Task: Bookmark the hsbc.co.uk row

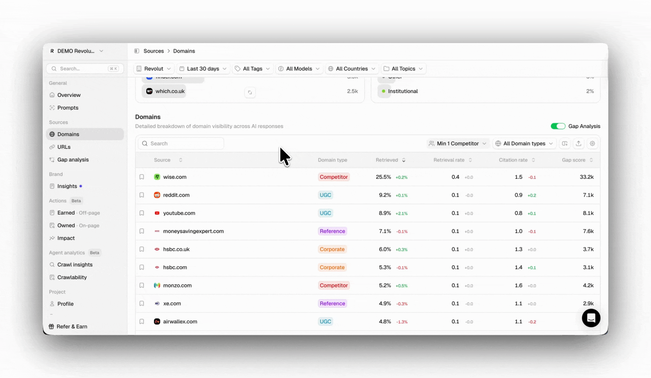Action: click(x=142, y=249)
